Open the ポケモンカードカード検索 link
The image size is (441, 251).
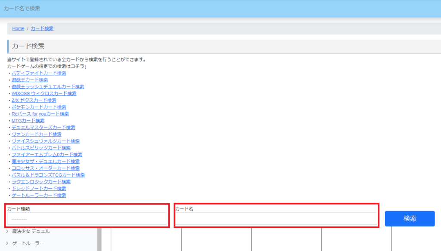(39, 107)
